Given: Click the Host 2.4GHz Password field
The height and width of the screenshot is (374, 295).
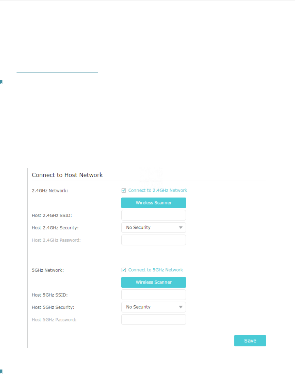Looking at the screenshot, I should [x=154, y=240].
